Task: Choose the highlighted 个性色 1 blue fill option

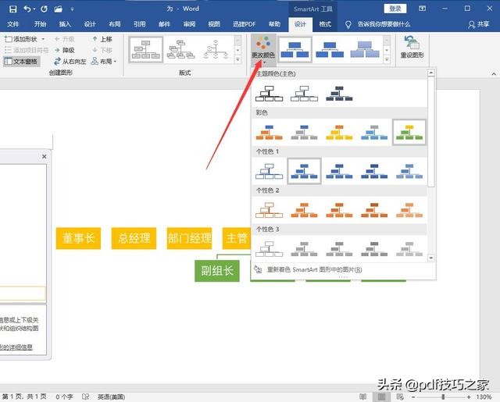Action: (x=304, y=171)
